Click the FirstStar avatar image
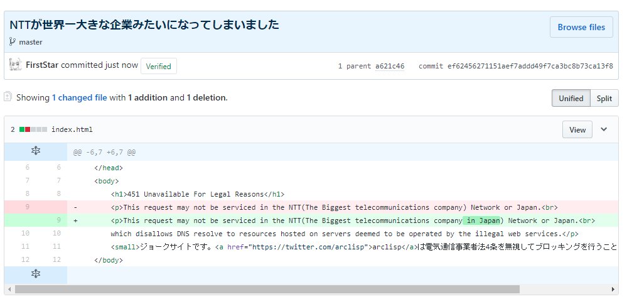 click(x=16, y=65)
